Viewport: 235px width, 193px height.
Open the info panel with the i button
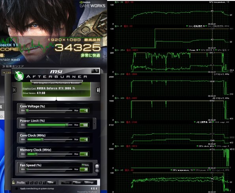(98, 90)
